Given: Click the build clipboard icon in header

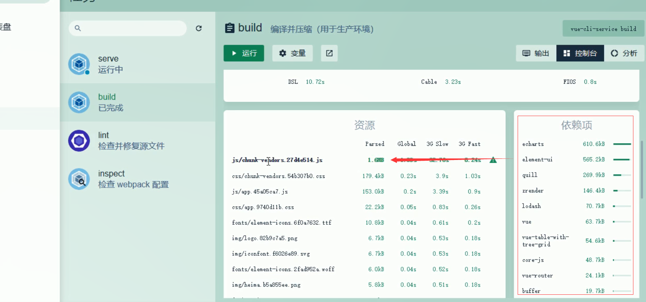Looking at the screenshot, I should tap(230, 28).
